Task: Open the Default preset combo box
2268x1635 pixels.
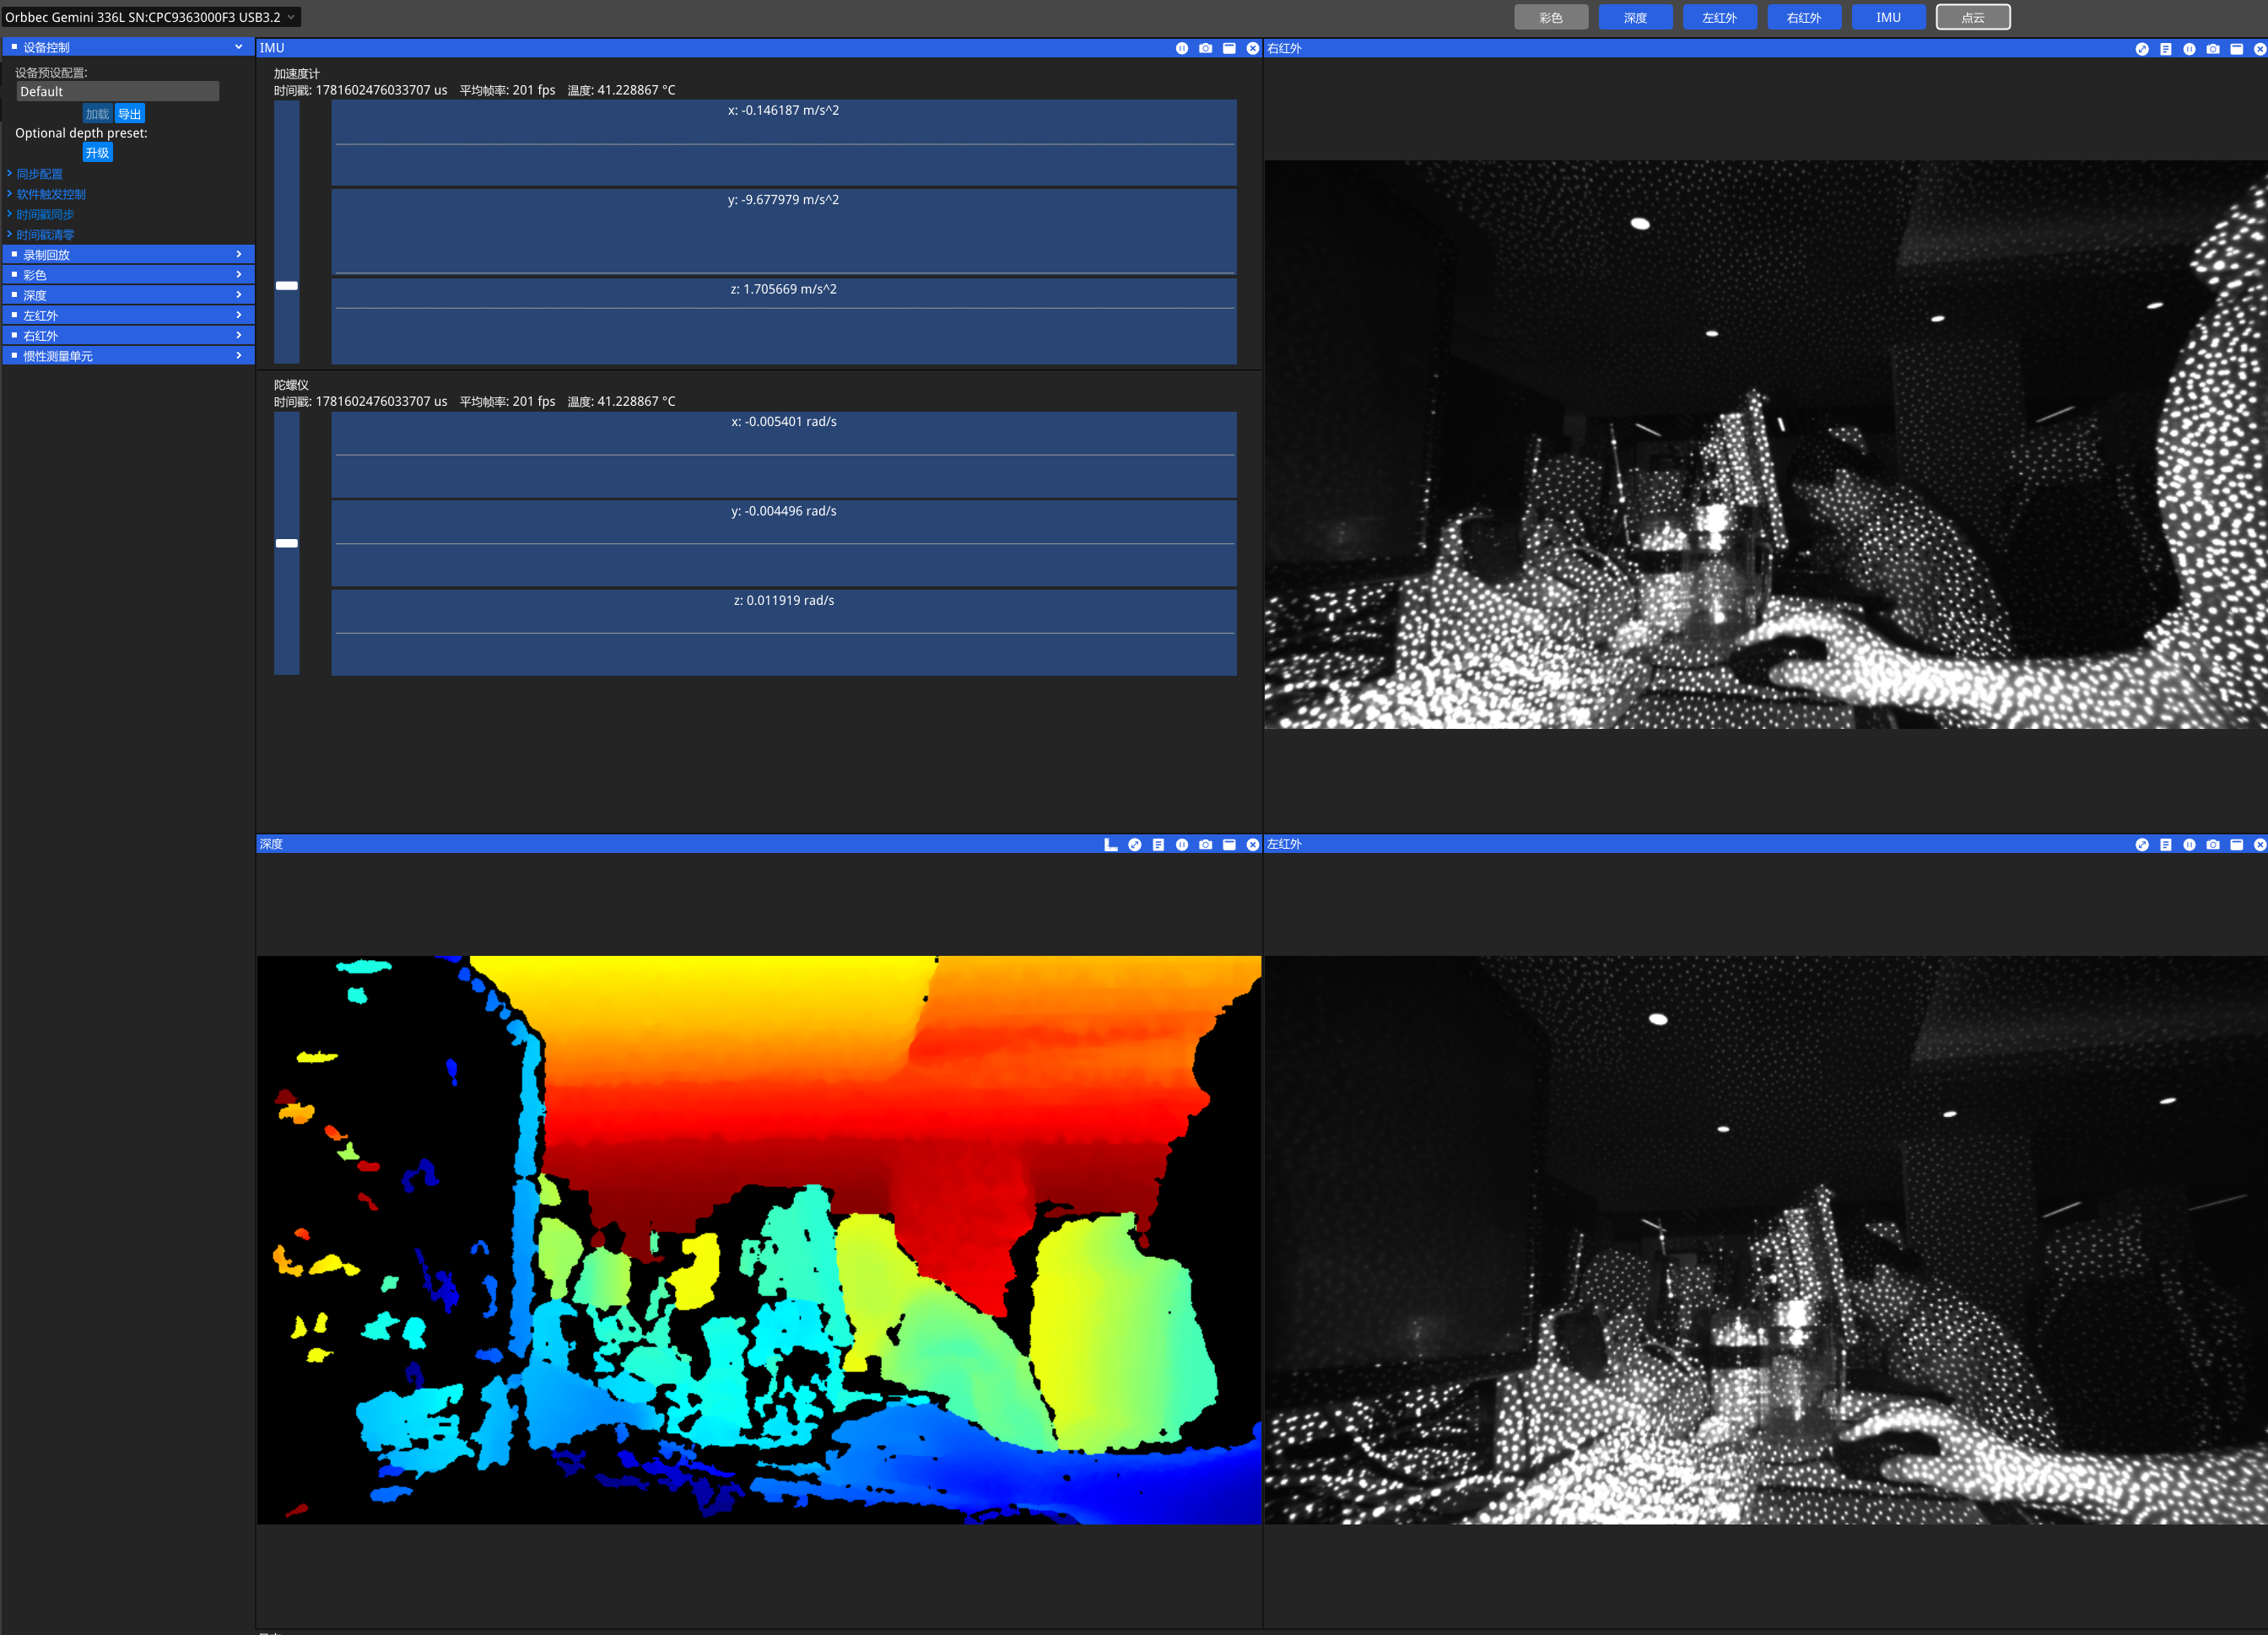Action: pos(118,91)
